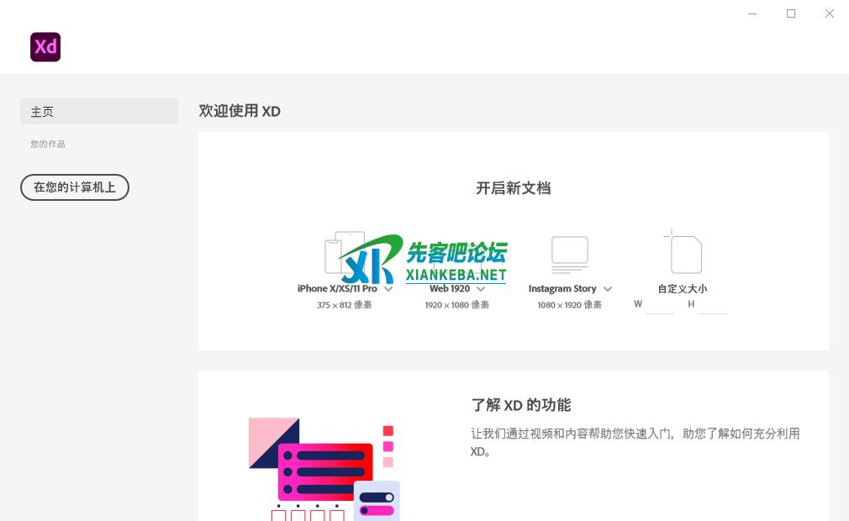Screen dimensions: 849x521
Task: Click the iPhone X/XS/11 Pro label
Action: coord(337,289)
